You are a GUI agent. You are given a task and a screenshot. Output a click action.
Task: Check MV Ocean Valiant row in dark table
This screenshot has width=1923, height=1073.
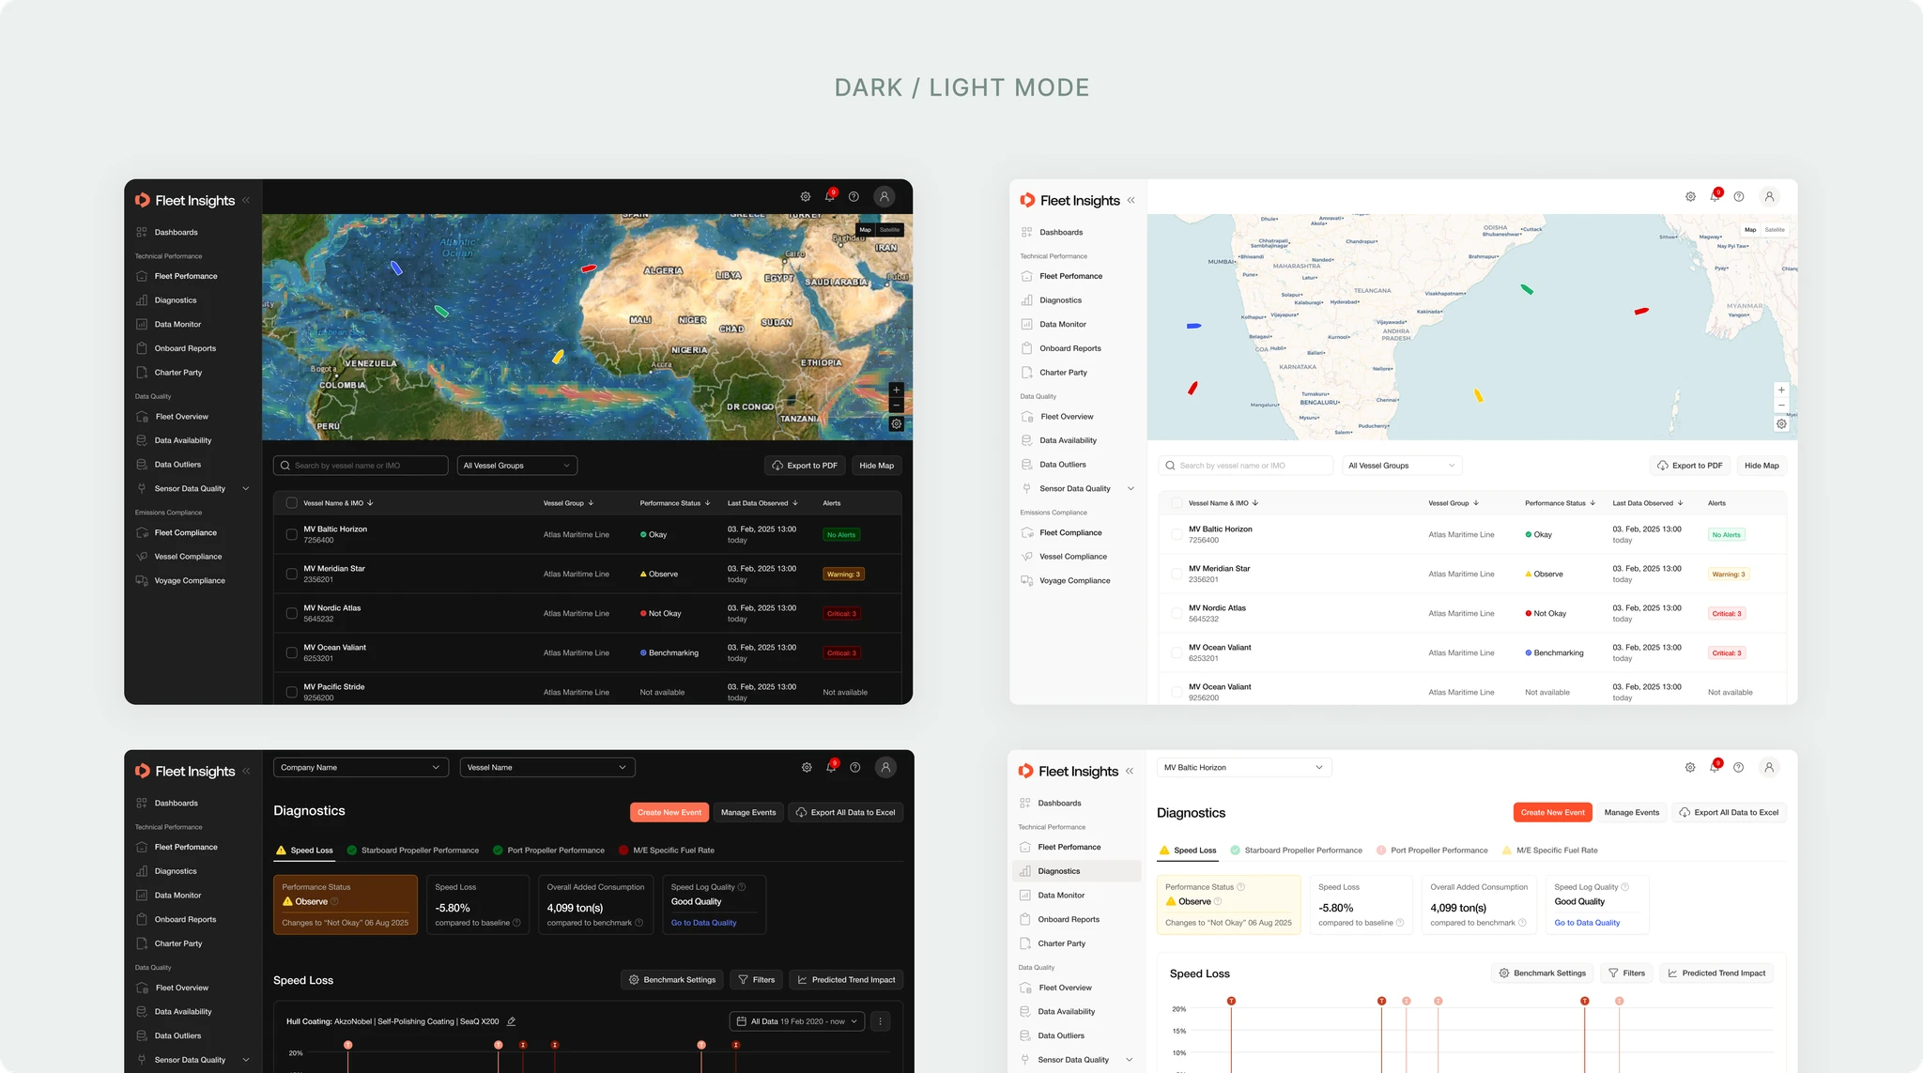coord(291,653)
